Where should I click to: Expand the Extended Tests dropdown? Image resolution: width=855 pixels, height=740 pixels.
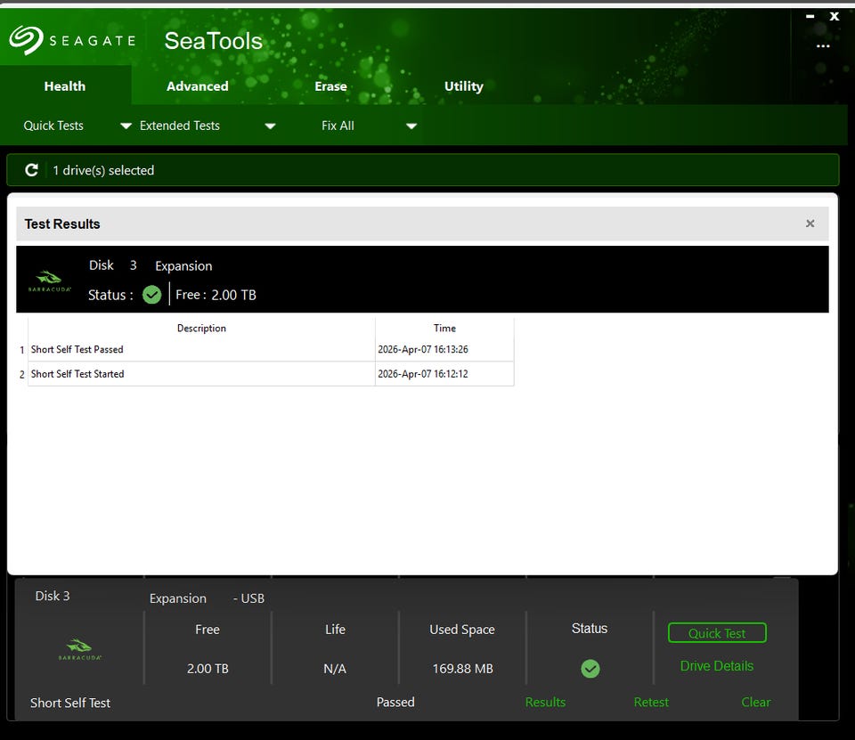270,126
